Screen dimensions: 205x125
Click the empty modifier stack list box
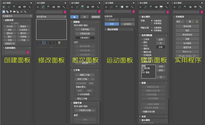click(51, 30)
